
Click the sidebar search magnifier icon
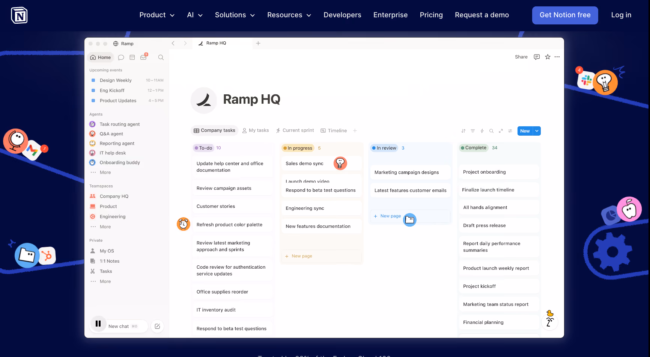pyautogui.click(x=161, y=57)
